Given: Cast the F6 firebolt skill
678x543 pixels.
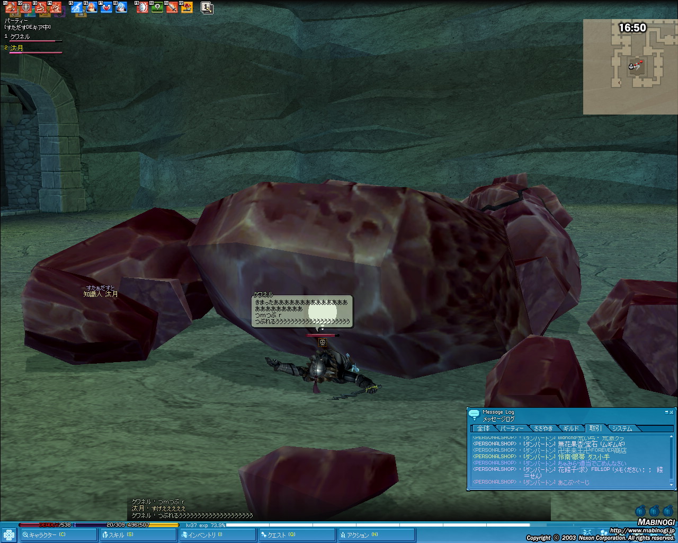Looking at the screenshot, I should 92,7.
